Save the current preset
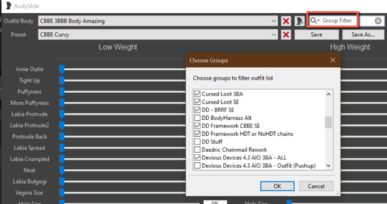This screenshot has width=387, height=204. coord(316,35)
